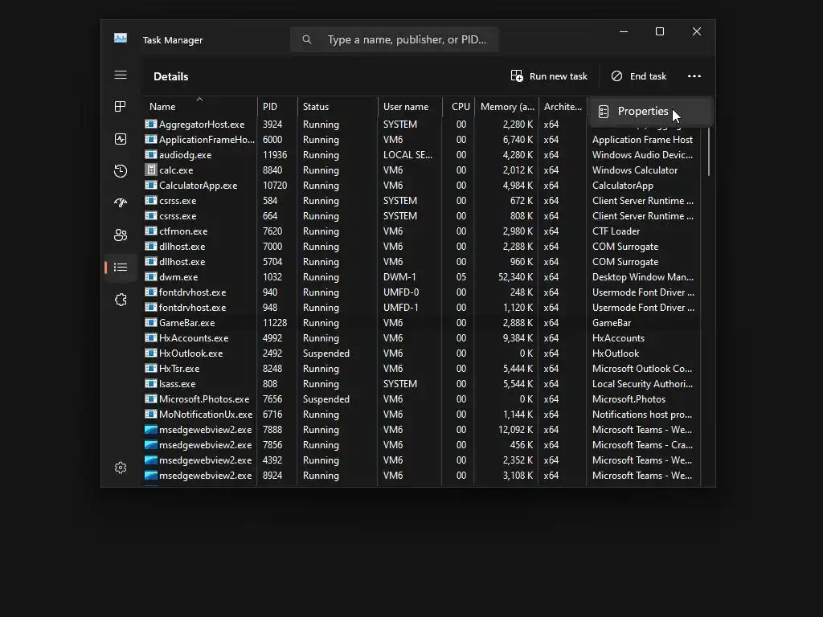Open the Startup apps page icon
This screenshot has width=823, height=617.
click(x=121, y=203)
